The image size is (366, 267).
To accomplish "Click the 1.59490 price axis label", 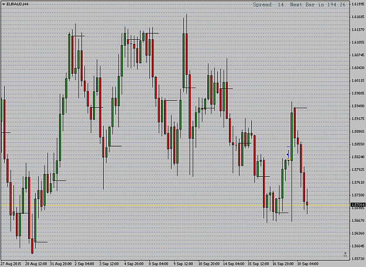I will 358,106.
